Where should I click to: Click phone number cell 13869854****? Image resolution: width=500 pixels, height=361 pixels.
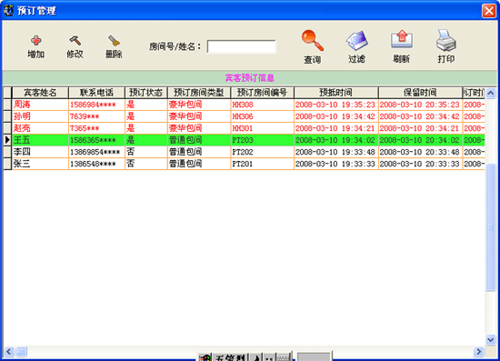[x=96, y=152]
